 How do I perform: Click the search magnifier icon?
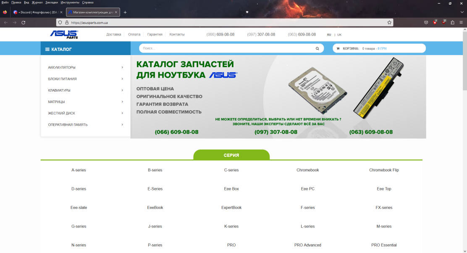point(317,49)
